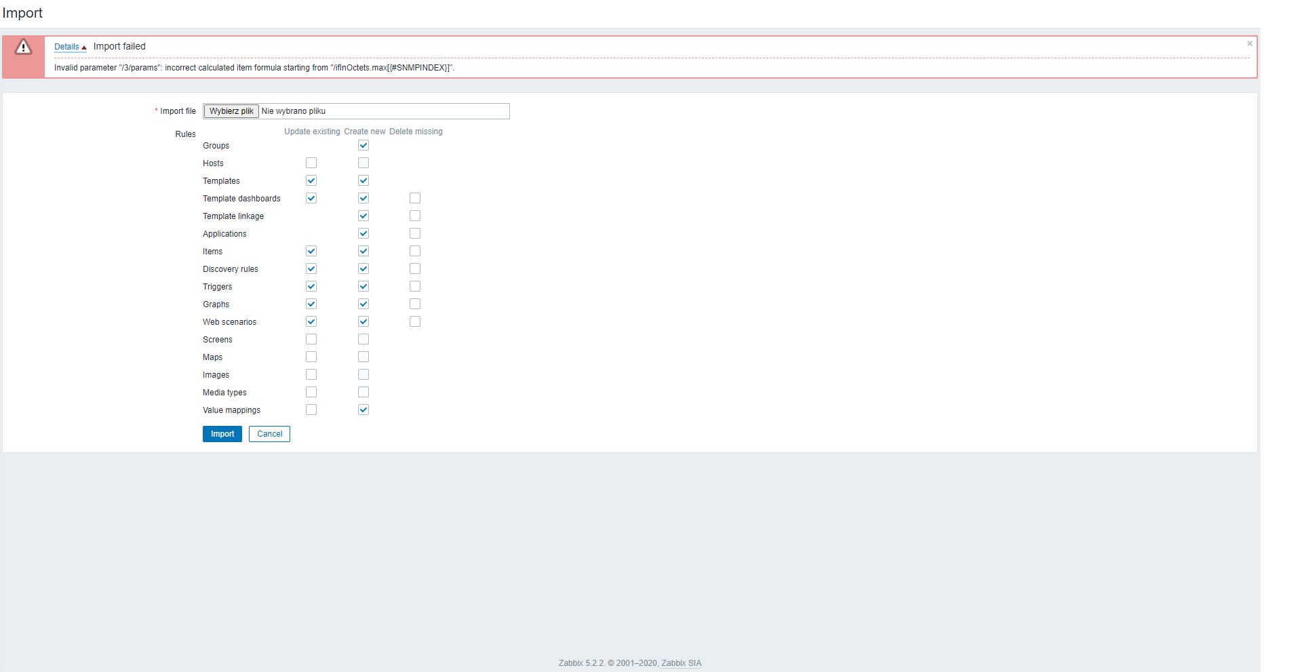Click the warning triangle icon

[x=24, y=47]
